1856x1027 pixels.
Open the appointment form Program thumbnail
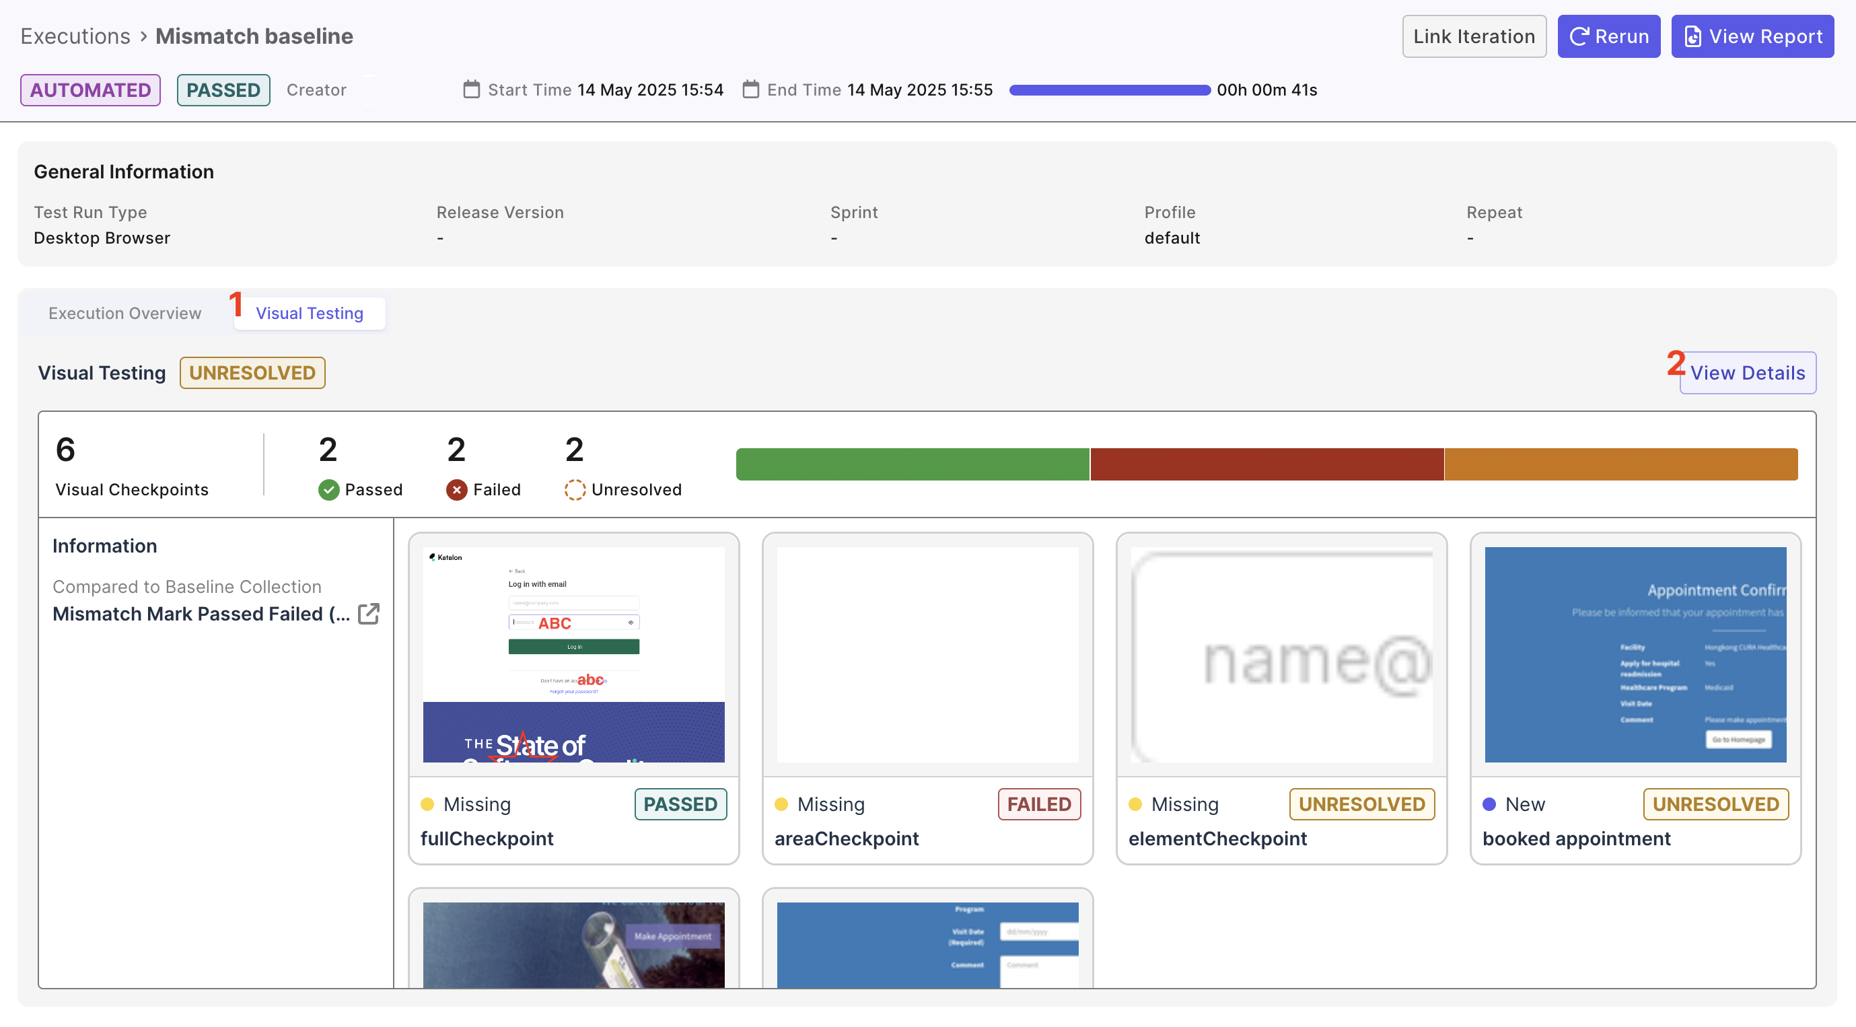[927, 944]
